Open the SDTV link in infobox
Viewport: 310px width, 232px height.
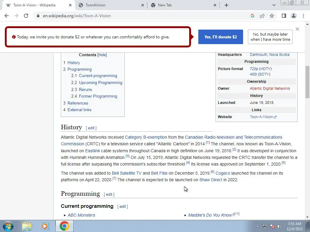(264, 74)
